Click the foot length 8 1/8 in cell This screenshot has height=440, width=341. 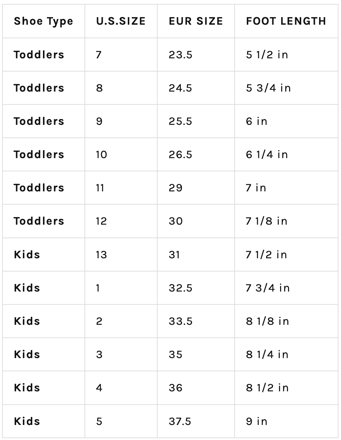tap(286, 321)
